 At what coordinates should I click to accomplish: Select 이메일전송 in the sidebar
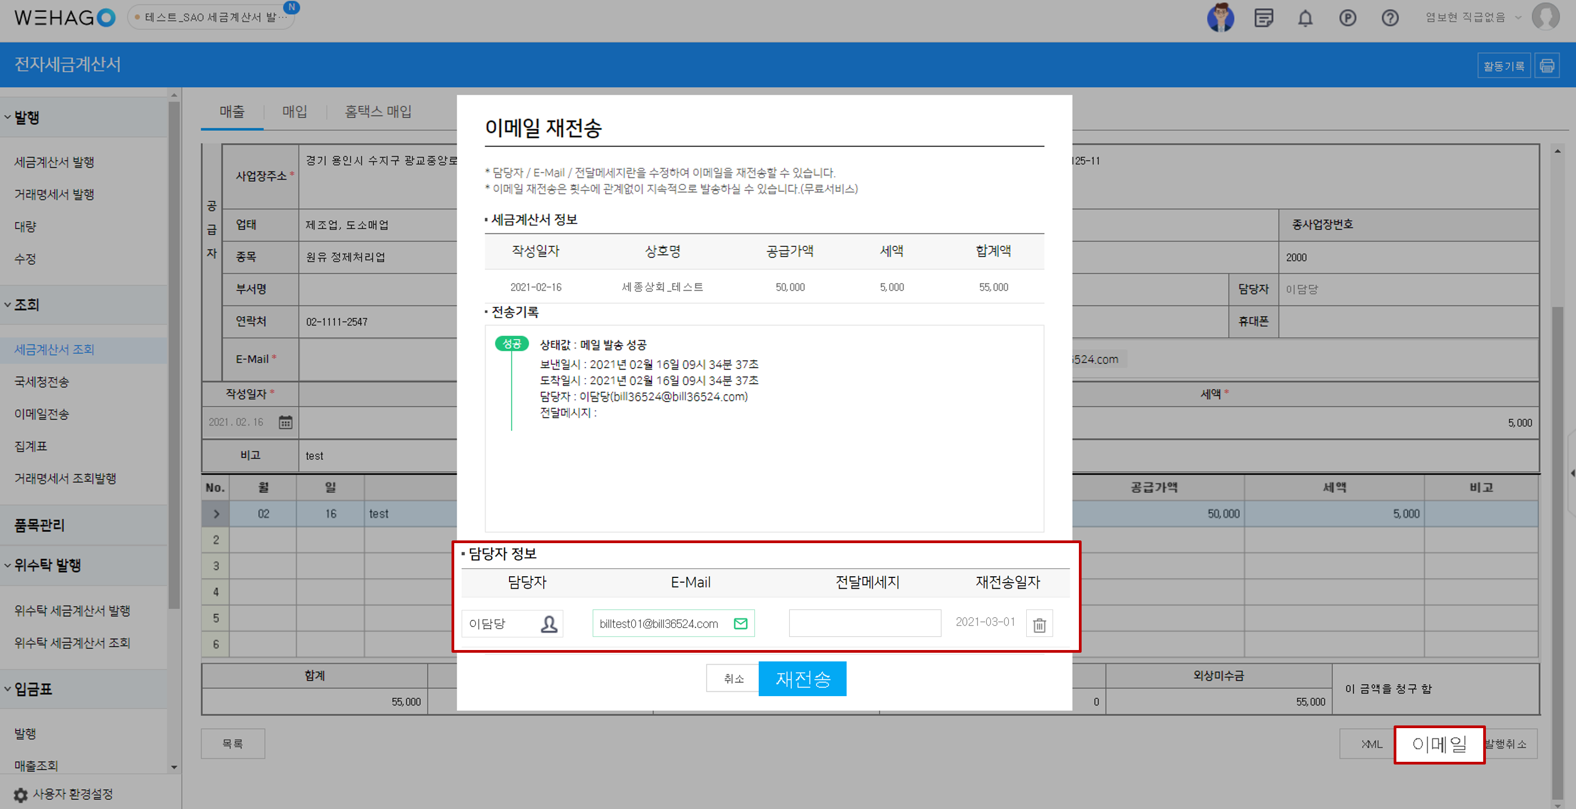coord(42,414)
